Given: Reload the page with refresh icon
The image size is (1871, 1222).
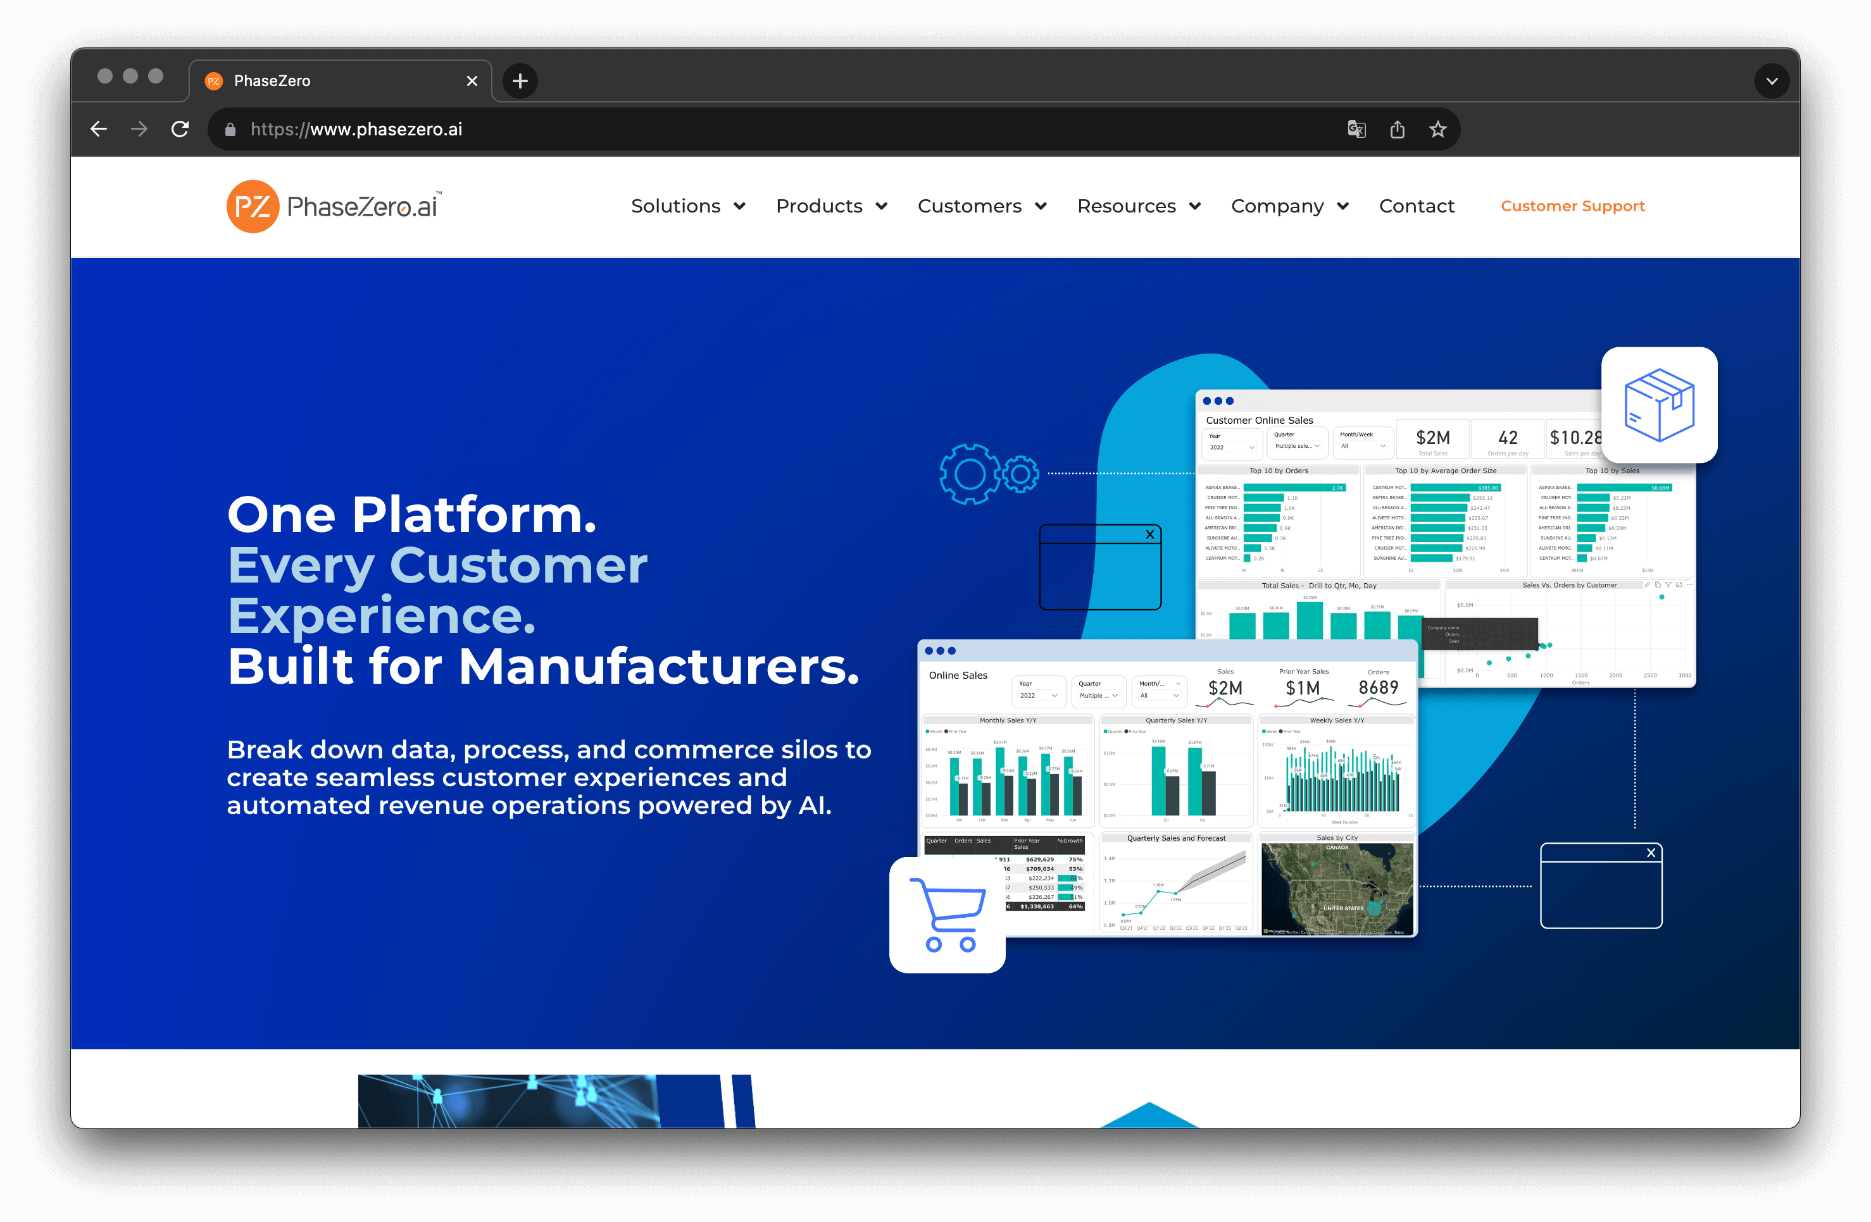Looking at the screenshot, I should point(180,129).
